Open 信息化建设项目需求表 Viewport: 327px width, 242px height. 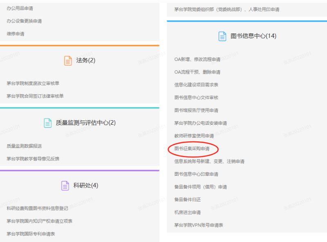pos(196,85)
